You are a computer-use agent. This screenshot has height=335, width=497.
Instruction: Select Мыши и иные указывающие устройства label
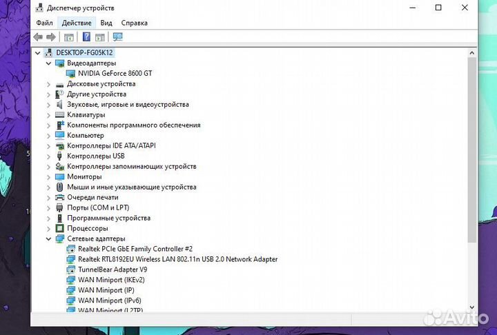tap(132, 187)
